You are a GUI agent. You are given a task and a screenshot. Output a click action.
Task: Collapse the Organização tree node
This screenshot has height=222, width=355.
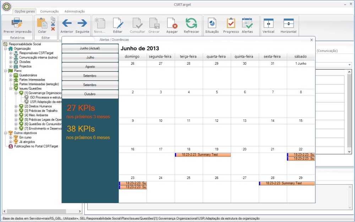[6, 49]
